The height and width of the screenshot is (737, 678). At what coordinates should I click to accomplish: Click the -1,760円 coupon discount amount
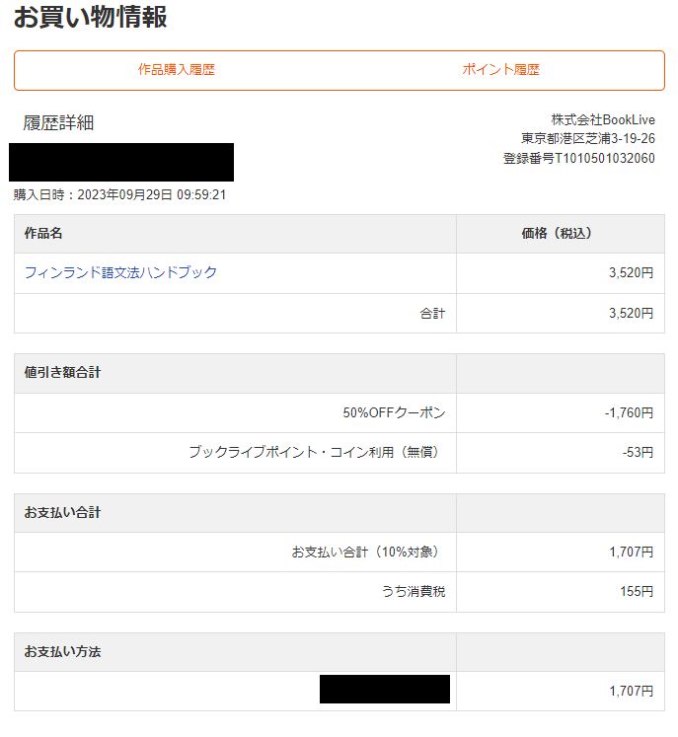629,412
